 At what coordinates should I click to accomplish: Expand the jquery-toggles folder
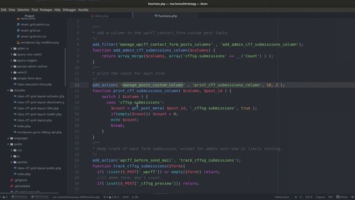point(11,61)
